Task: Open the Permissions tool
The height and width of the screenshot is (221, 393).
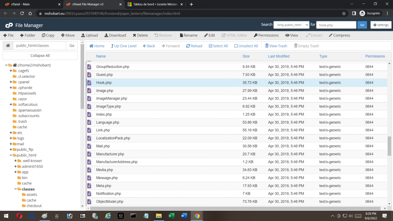Action: 266,35
